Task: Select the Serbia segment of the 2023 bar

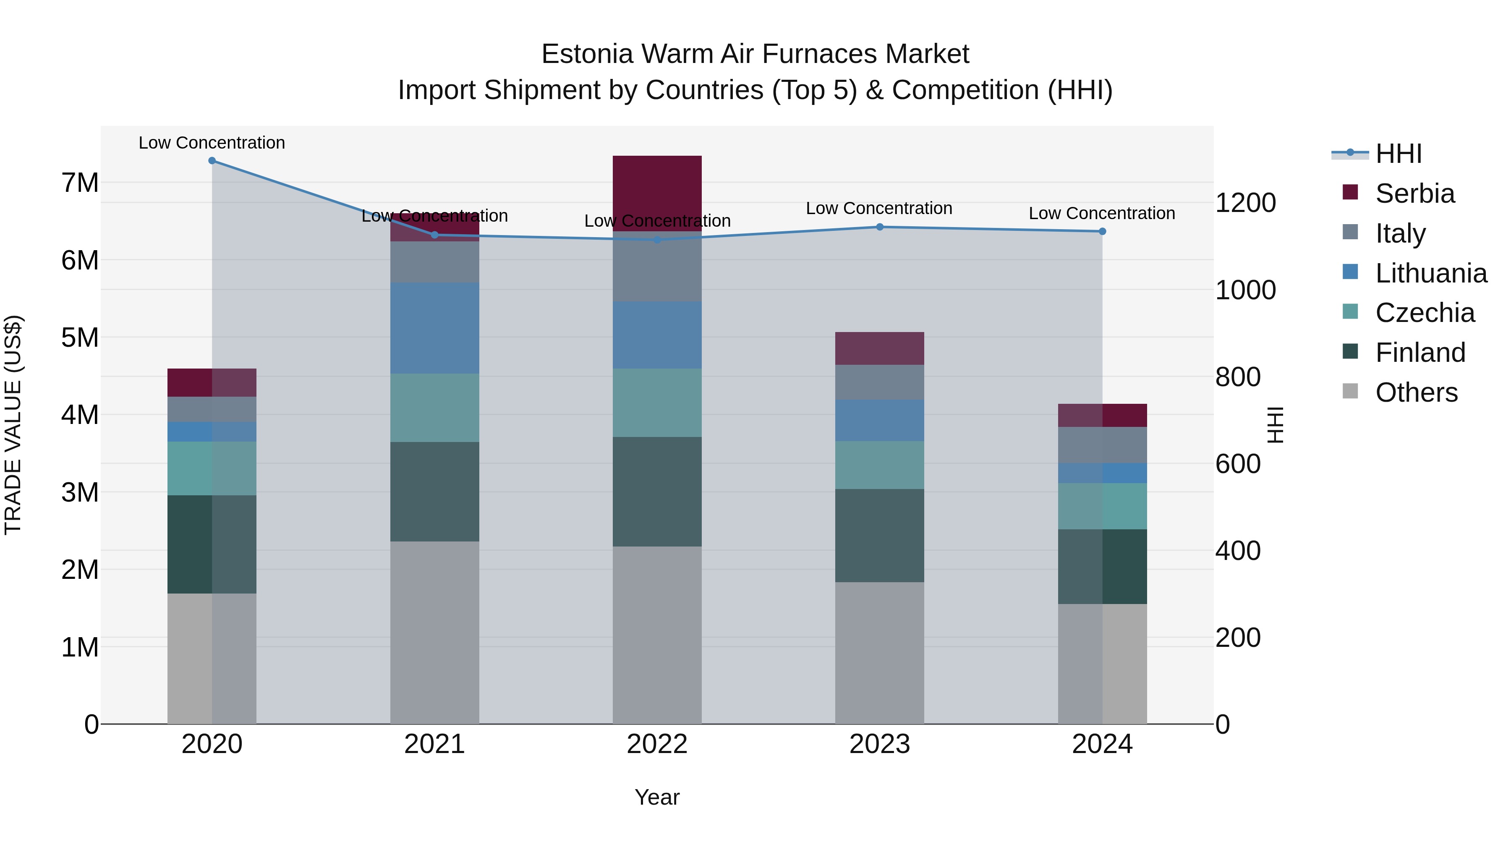Action: (x=880, y=348)
